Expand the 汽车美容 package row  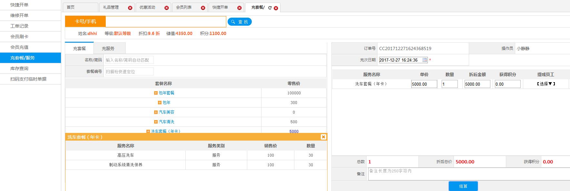pyautogui.click(x=156, y=112)
